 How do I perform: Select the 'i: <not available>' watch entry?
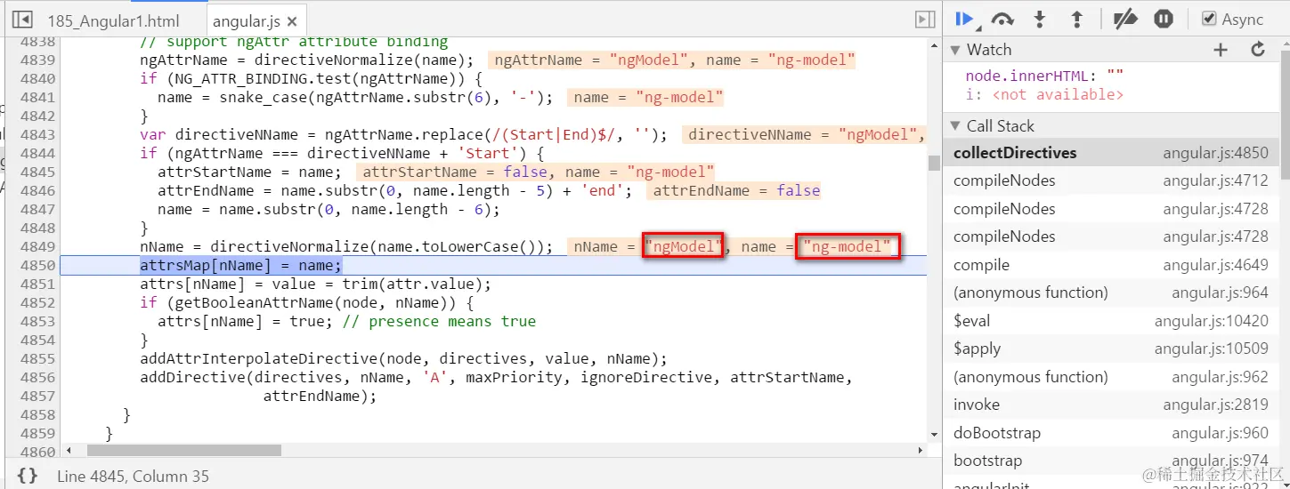tap(1044, 94)
